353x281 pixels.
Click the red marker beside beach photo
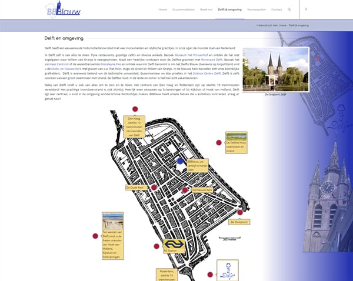click(95, 236)
